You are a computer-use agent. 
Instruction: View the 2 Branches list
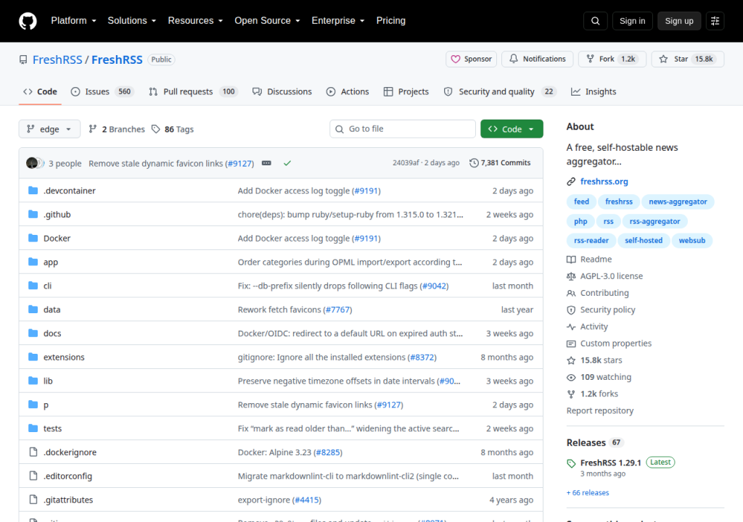[117, 129]
